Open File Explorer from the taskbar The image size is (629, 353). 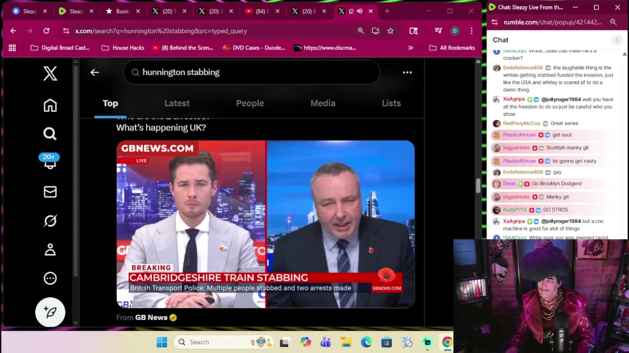[346, 342]
